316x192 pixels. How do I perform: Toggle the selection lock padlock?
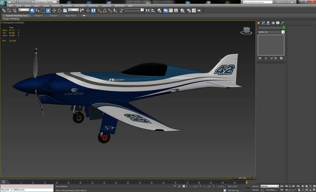(179, 186)
